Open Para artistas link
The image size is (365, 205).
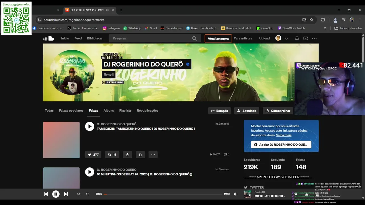tap(243, 38)
